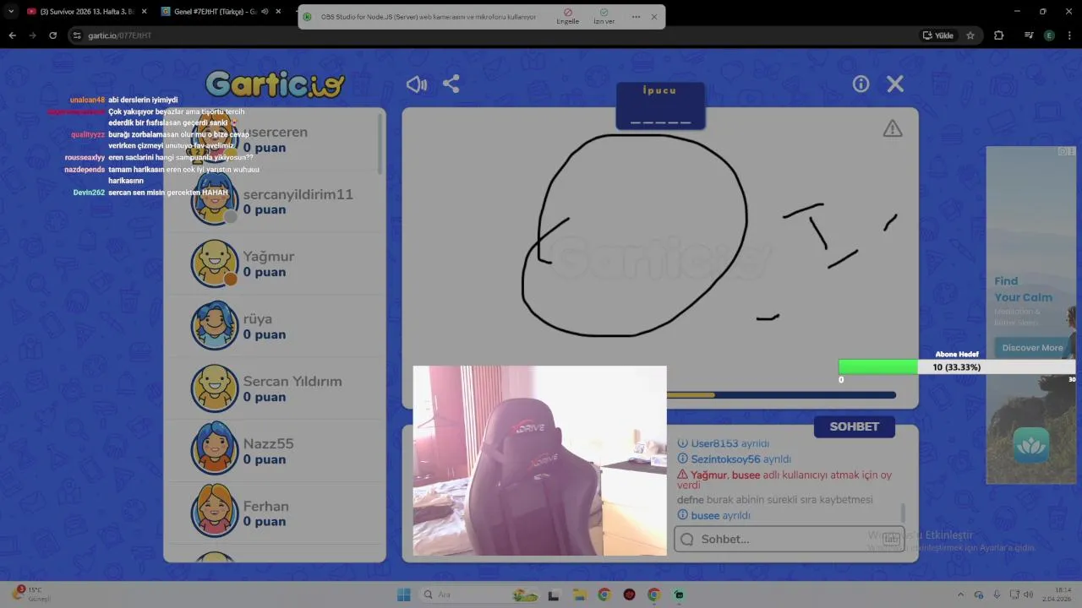Open more options in the permission popup
The image size is (1082, 608).
636,17
